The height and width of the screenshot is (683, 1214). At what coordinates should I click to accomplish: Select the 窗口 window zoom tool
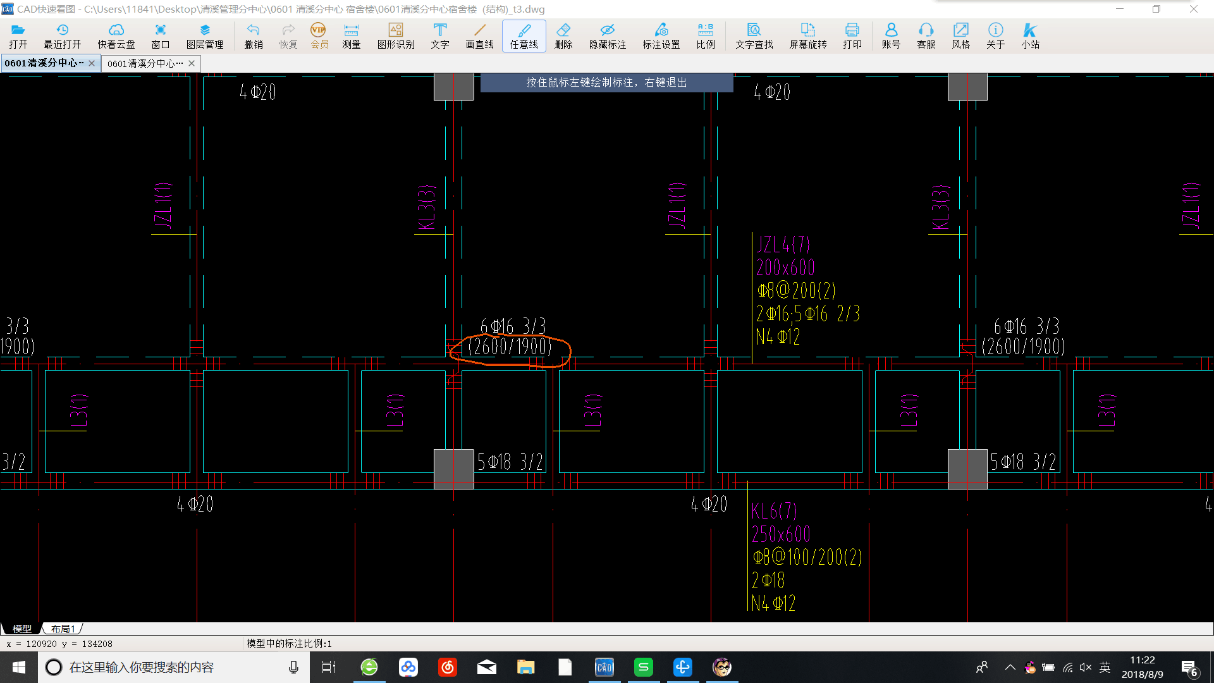pos(161,36)
